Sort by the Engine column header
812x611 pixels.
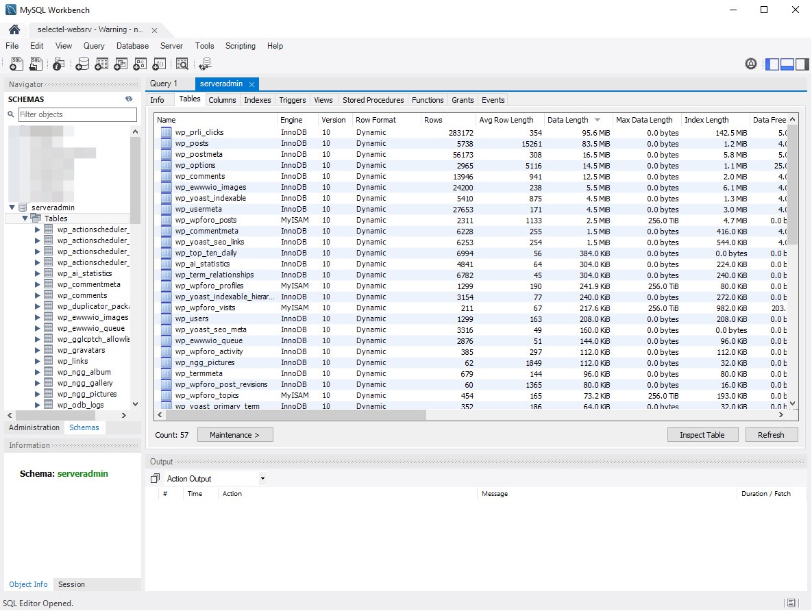298,120
